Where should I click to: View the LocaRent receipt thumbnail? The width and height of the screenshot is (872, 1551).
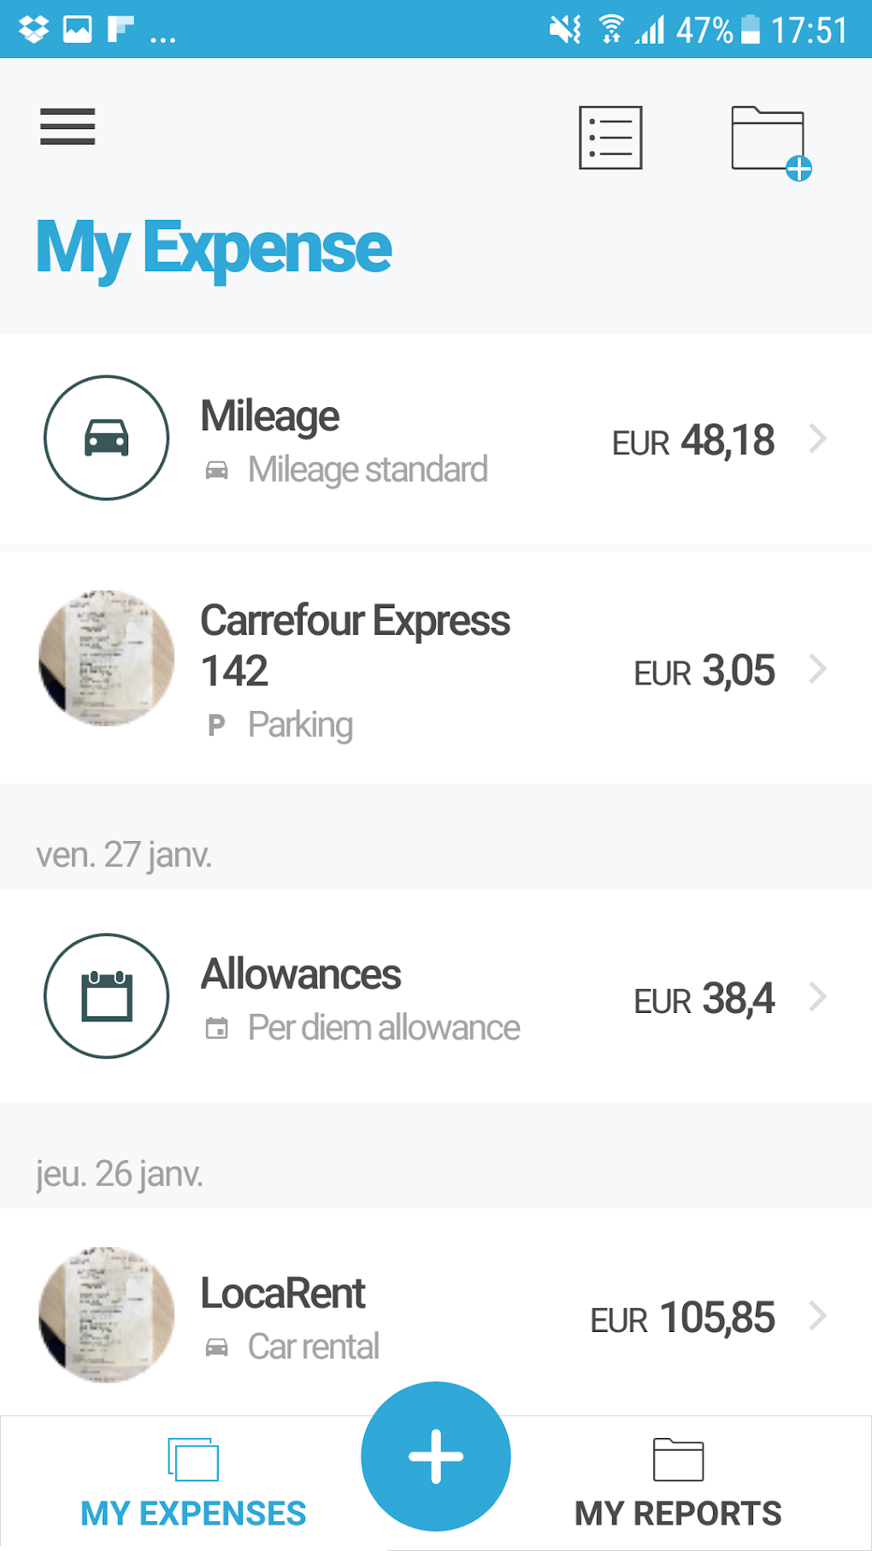107,1315
